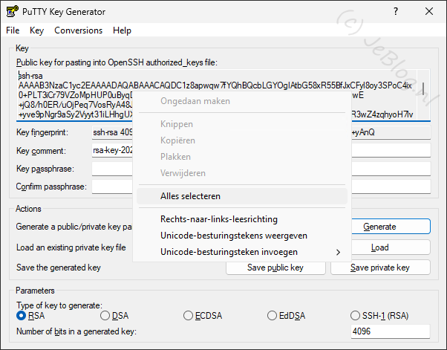This screenshot has width=447, height=350.
Task: Close the PuTTY Key Generator window
Action: 429,12
